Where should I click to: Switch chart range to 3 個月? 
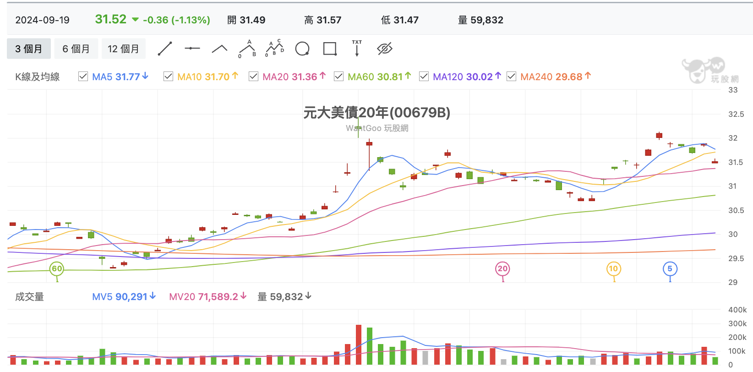(29, 49)
